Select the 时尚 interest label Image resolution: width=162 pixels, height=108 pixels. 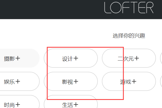click(x=9, y=105)
